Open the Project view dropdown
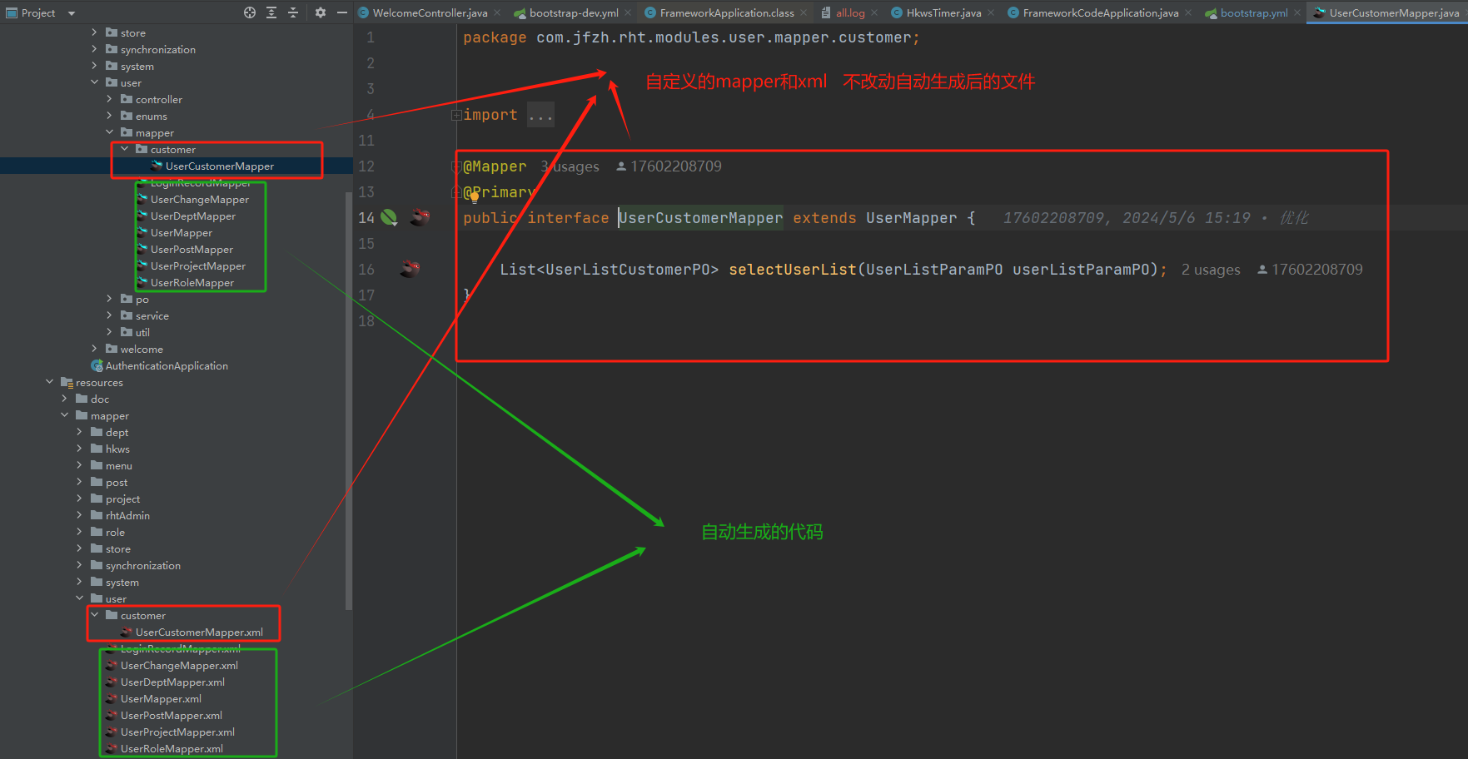The height and width of the screenshot is (759, 1468). [71, 13]
